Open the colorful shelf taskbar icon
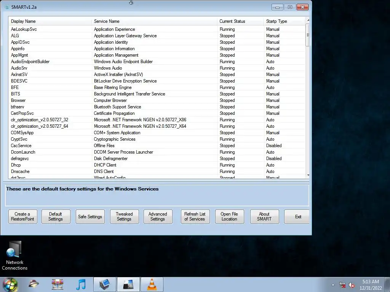390x292 pixels. pyautogui.click(x=57, y=284)
